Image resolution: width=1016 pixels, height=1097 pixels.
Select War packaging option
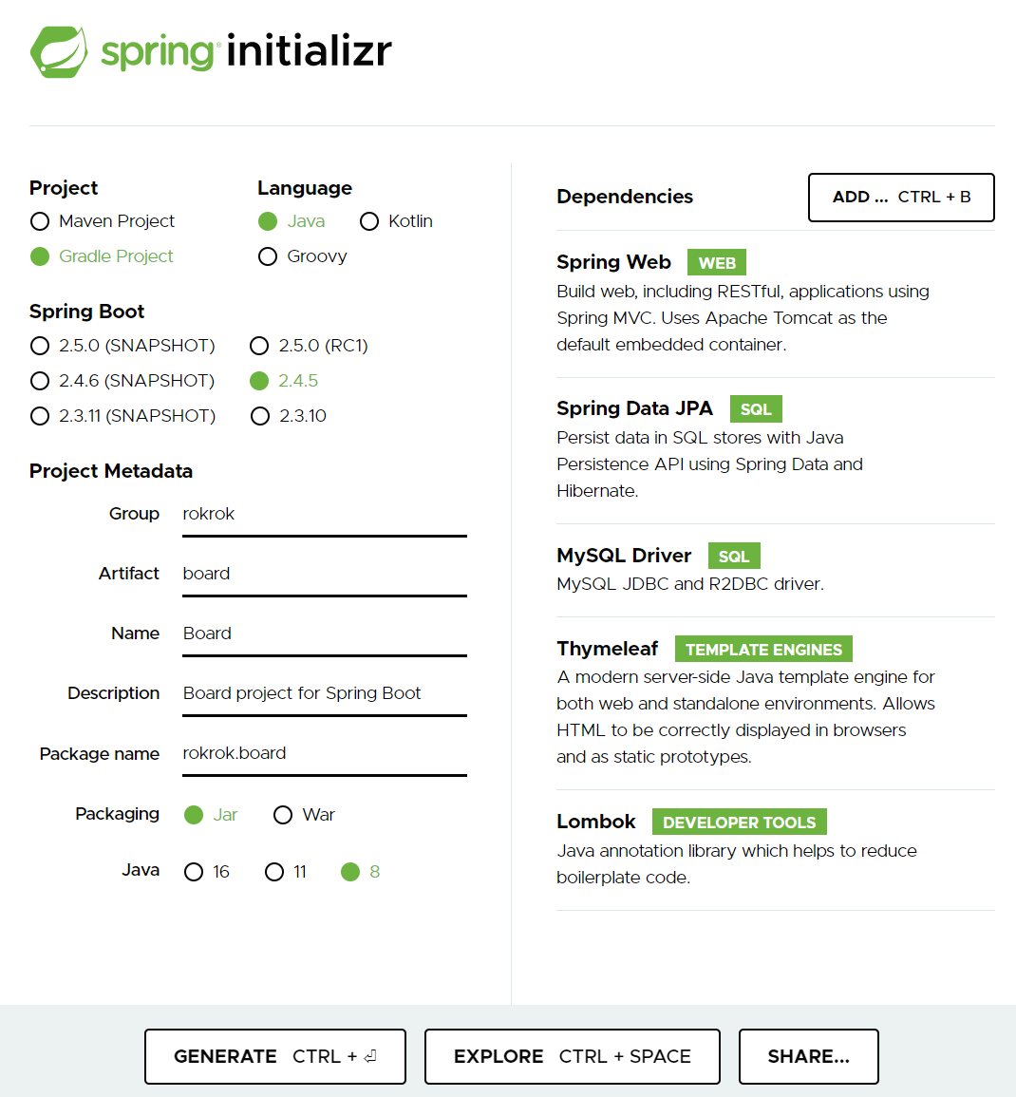pos(283,815)
